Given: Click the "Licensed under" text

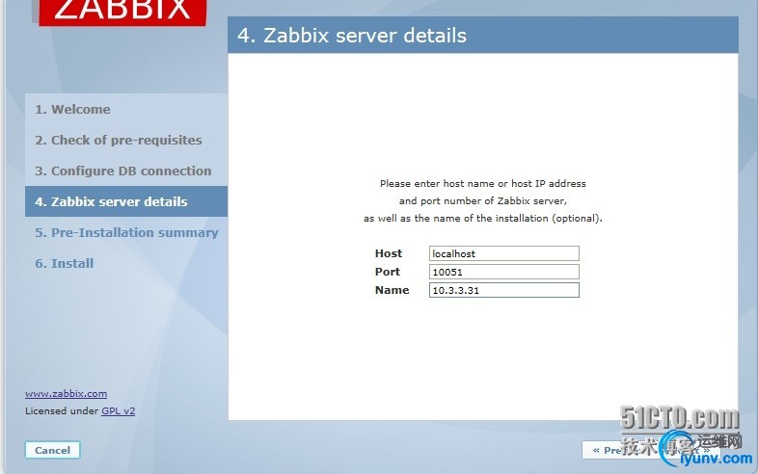Looking at the screenshot, I should (62, 411).
